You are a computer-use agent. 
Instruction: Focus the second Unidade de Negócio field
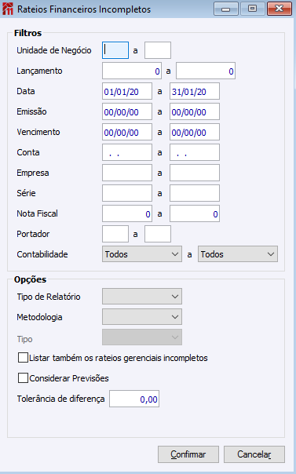(x=158, y=50)
